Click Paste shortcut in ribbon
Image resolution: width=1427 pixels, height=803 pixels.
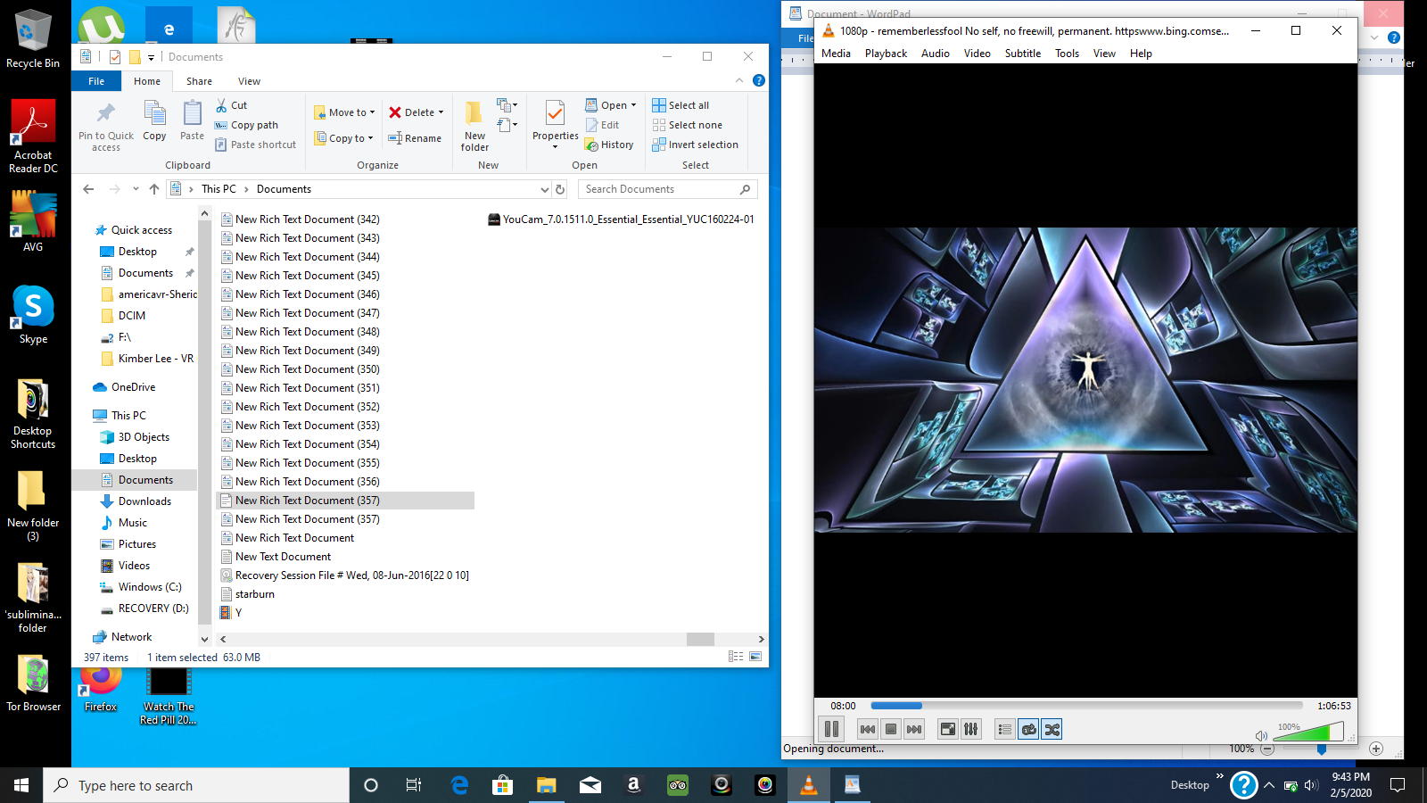256,145
